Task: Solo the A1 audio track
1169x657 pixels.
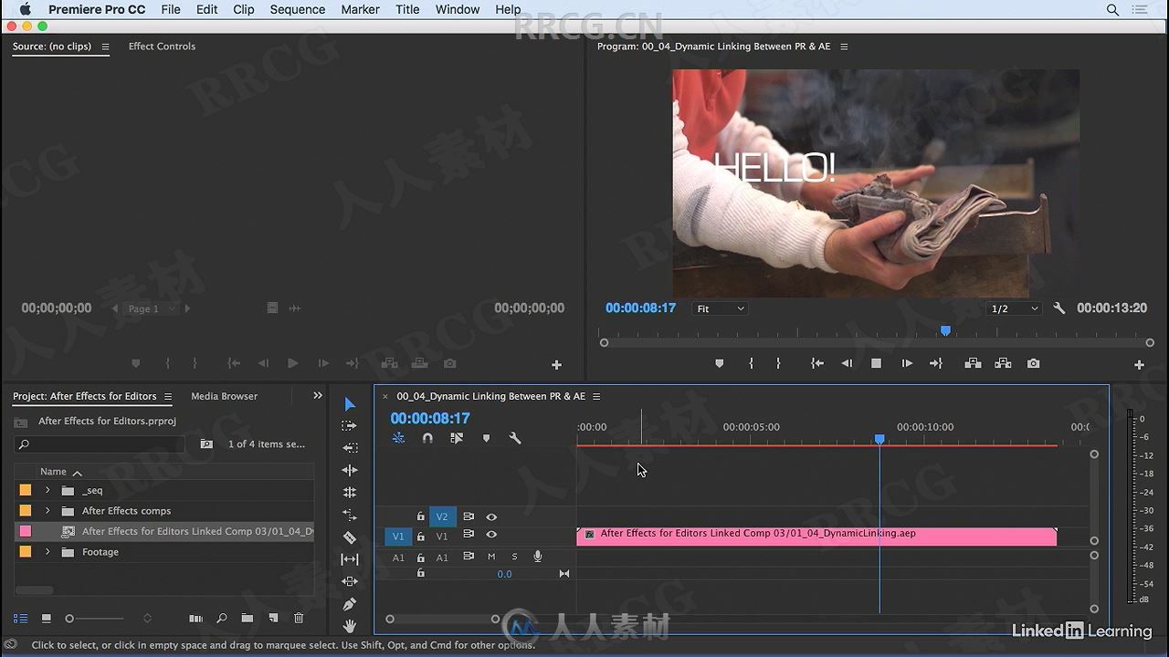Action: tap(514, 557)
